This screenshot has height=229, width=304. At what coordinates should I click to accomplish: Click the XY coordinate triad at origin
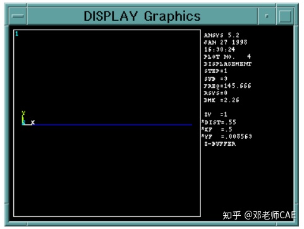point(28,119)
